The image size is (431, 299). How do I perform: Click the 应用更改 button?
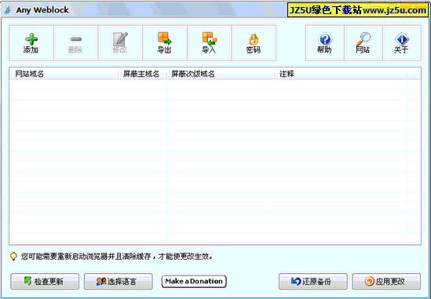point(386,281)
